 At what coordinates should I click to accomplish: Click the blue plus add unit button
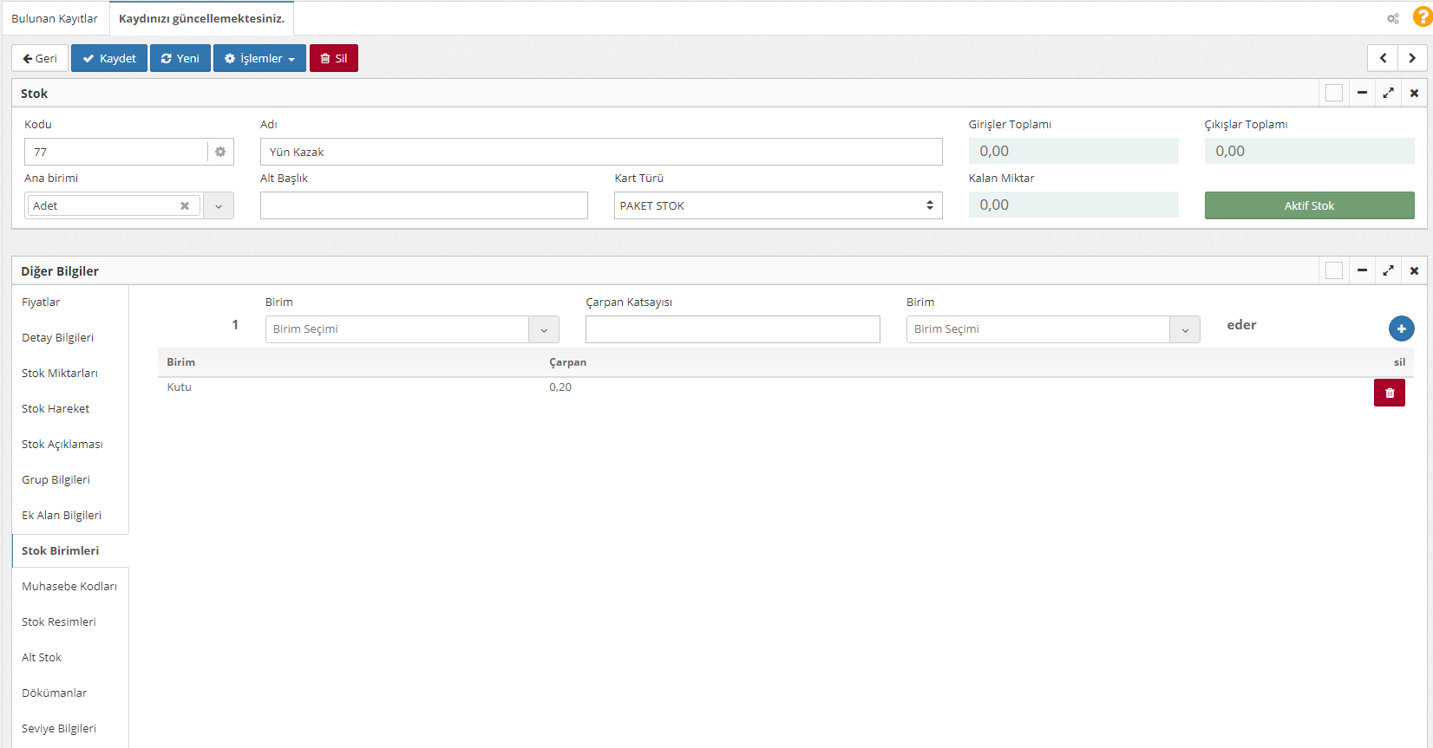click(1401, 328)
